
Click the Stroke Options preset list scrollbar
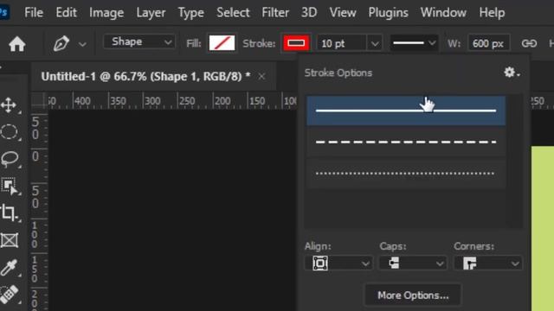point(514,161)
